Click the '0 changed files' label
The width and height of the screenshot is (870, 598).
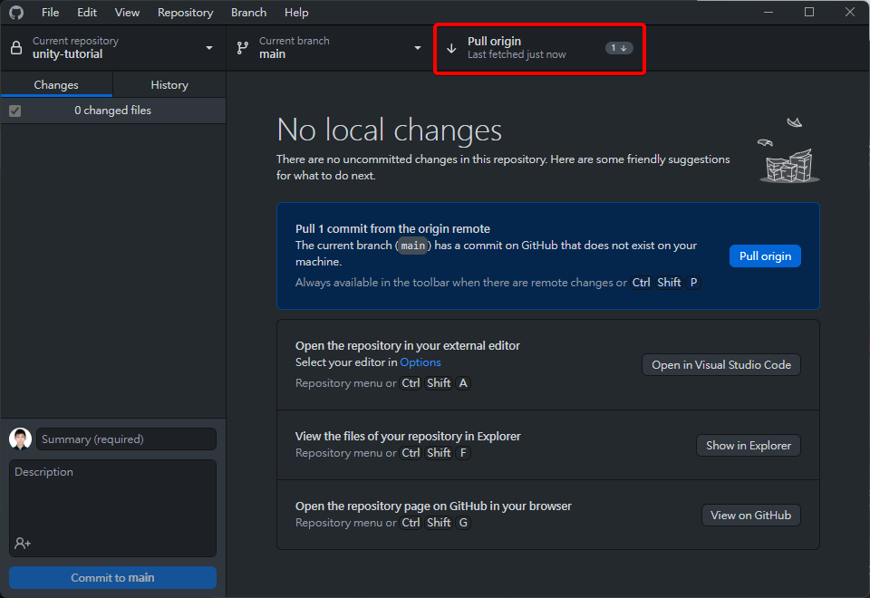coord(112,111)
